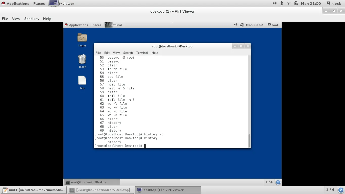345x194 pixels.
Task: Open Virt Viewer View menu
Action: [x=16, y=19]
